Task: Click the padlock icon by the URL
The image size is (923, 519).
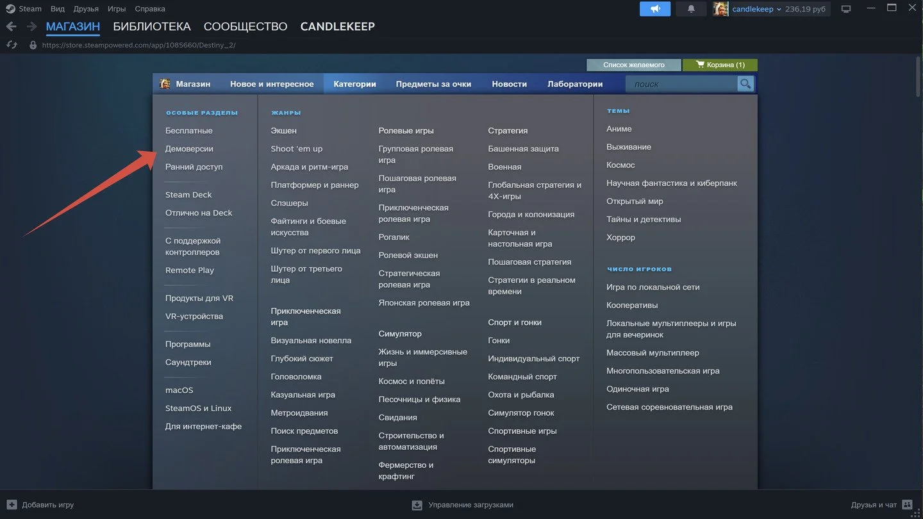Action: pyautogui.click(x=33, y=45)
